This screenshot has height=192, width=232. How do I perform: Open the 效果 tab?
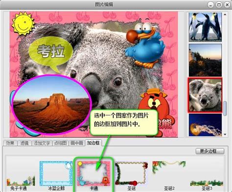[10, 143]
